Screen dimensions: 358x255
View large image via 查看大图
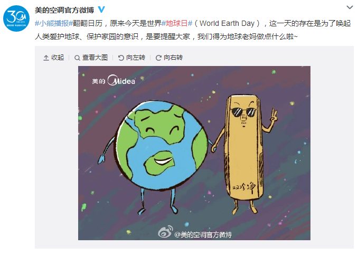coord(91,58)
